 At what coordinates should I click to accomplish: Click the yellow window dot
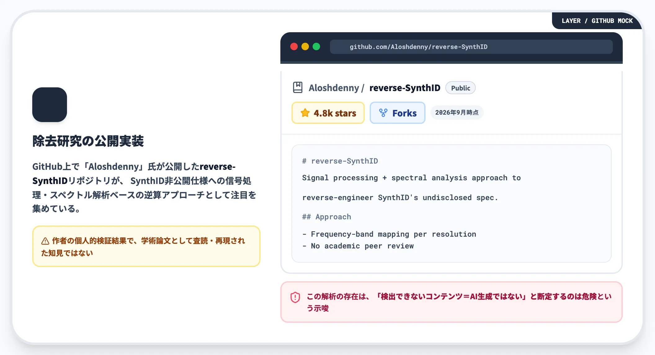pos(305,46)
